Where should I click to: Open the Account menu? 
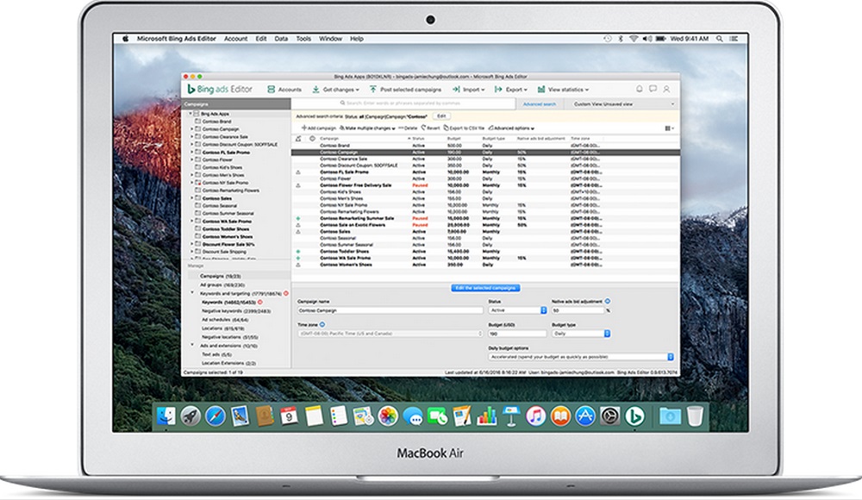pos(235,39)
